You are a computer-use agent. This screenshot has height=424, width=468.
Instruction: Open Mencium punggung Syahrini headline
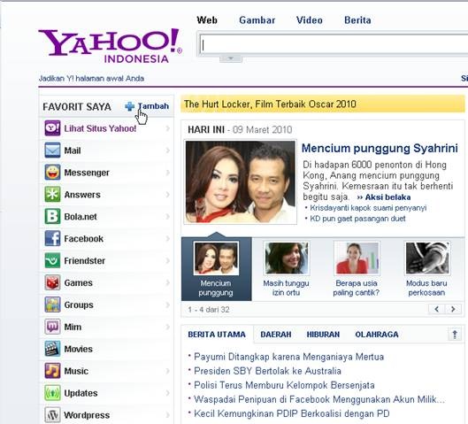[x=380, y=148]
